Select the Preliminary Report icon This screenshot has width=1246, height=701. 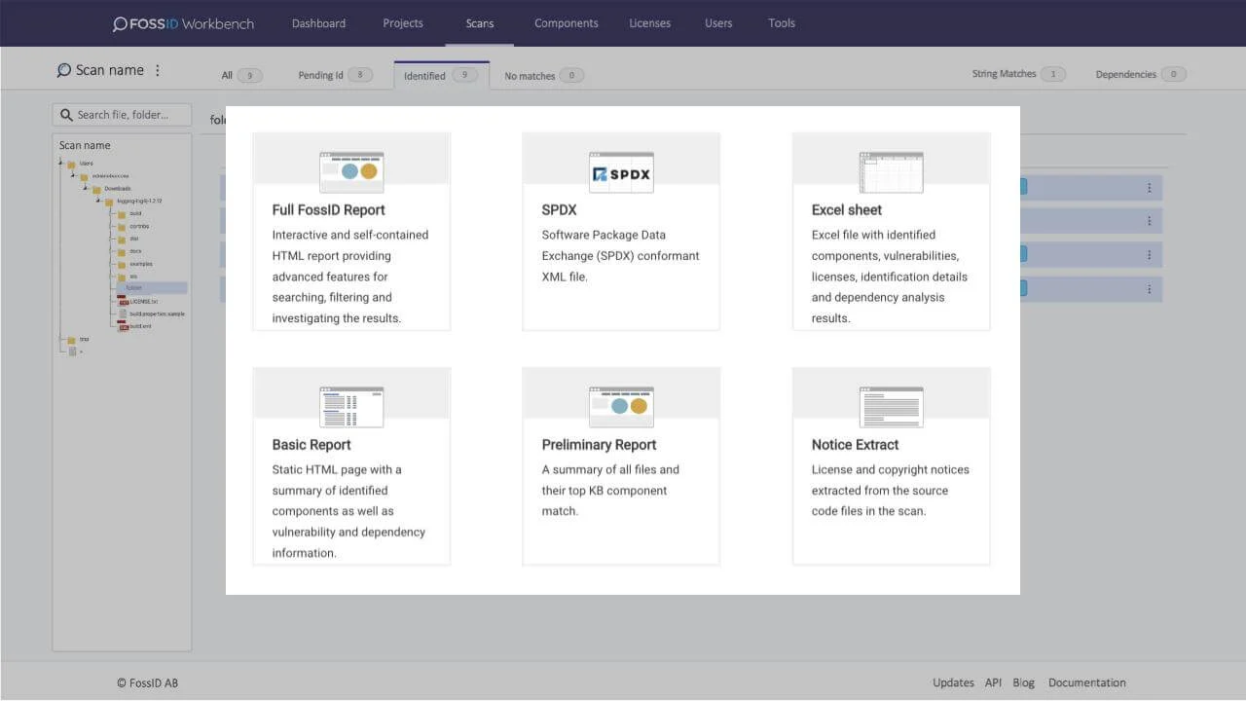[620, 406]
